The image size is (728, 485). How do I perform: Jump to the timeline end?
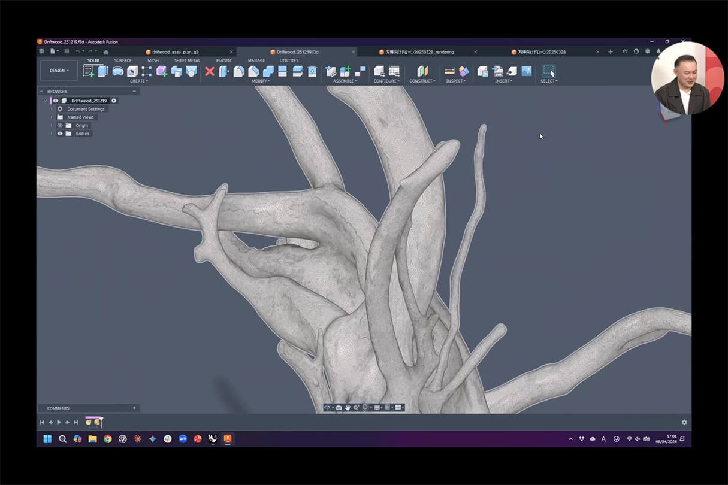click(76, 422)
